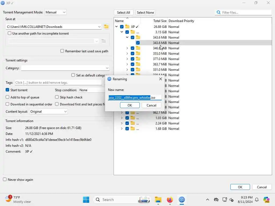Expand the 1.68 GiB folder
275x206 pixels.
coord(122,128)
